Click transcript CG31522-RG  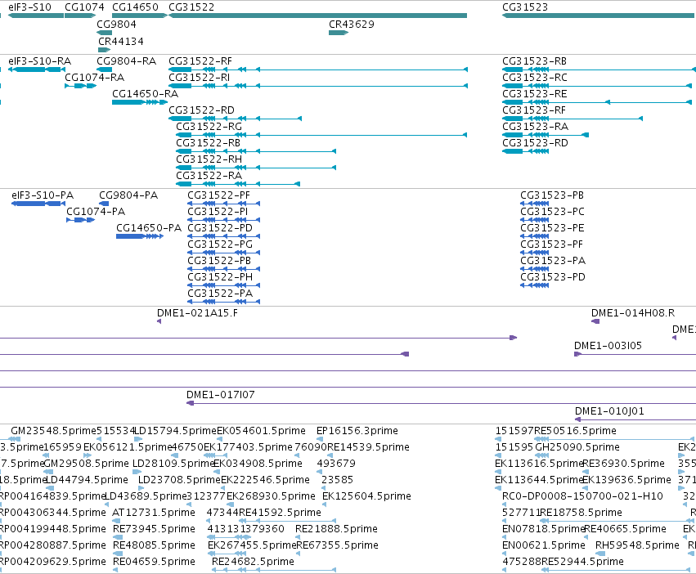(x=321, y=135)
